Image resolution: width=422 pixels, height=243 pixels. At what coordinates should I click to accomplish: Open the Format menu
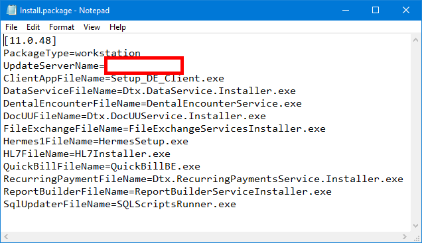click(x=62, y=27)
